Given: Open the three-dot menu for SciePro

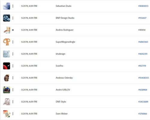Looking at the screenshot, I should coord(13,66).
